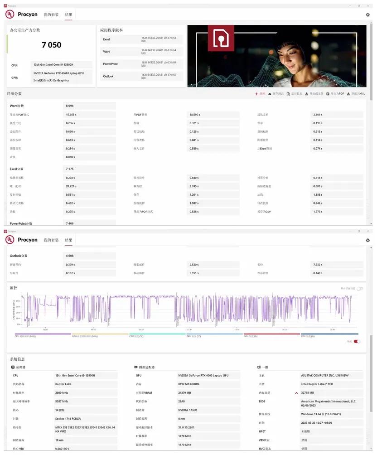Click the 15.655 s Word timing value
The width and height of the screenshot is (377, 455).
coord(71,115)
